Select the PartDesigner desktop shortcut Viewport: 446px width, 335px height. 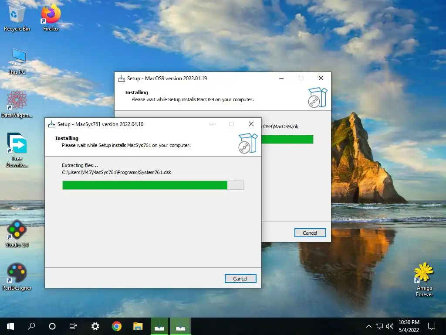click(17, 277)
